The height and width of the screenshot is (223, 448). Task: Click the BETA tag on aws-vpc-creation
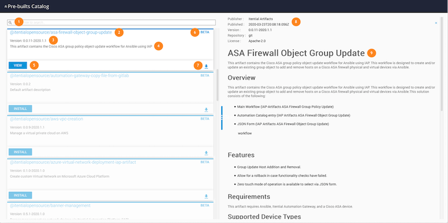(x=205, y=119)
